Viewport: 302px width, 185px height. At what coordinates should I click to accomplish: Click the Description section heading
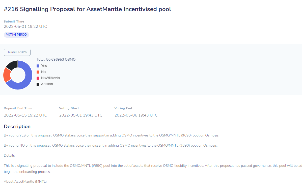(17, 127)
